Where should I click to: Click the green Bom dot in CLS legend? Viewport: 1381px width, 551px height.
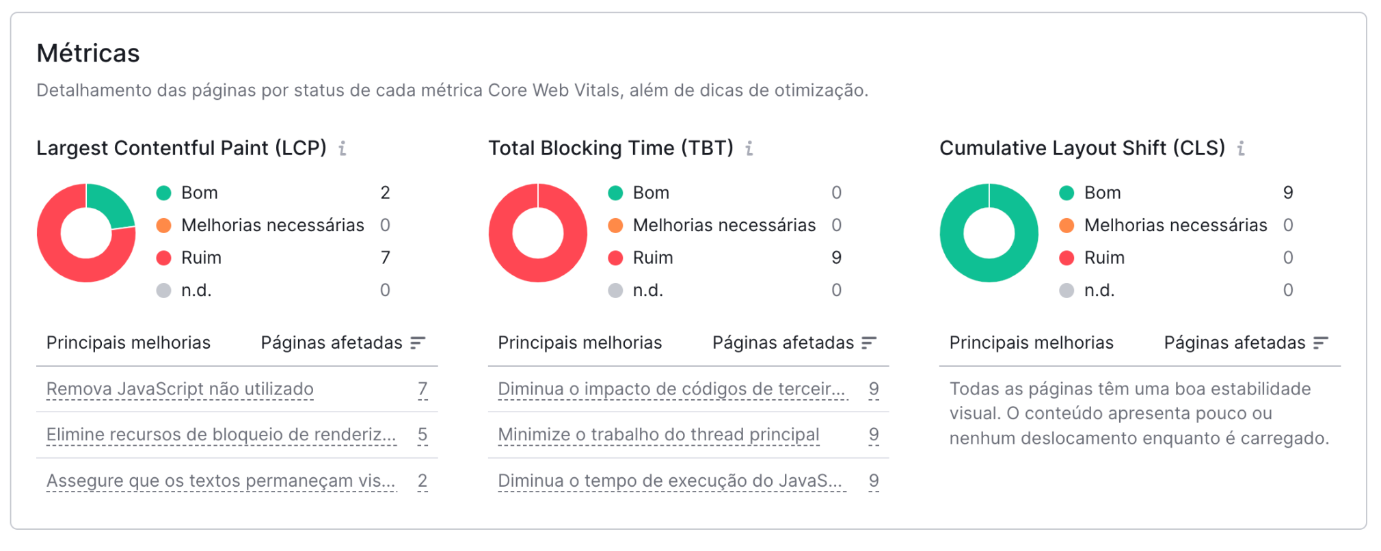click(x=1066, y=192)
